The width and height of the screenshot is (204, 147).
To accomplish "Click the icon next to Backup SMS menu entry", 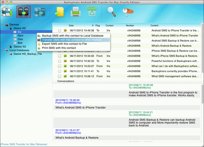I will (39, 36).
